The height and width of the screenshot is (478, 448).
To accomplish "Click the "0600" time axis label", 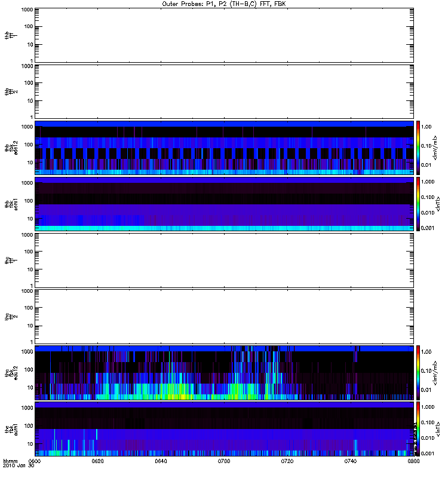I will tap(34, 461).
